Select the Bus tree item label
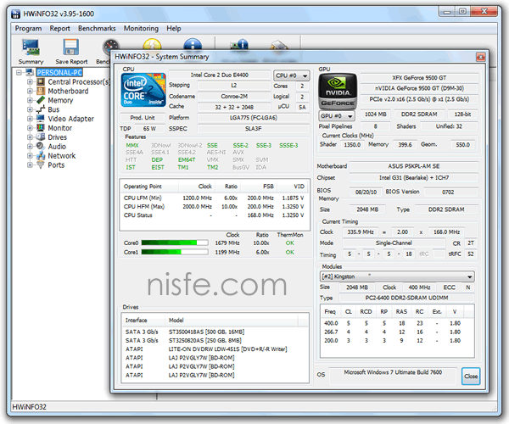509x424 pixels. point(53,109)
